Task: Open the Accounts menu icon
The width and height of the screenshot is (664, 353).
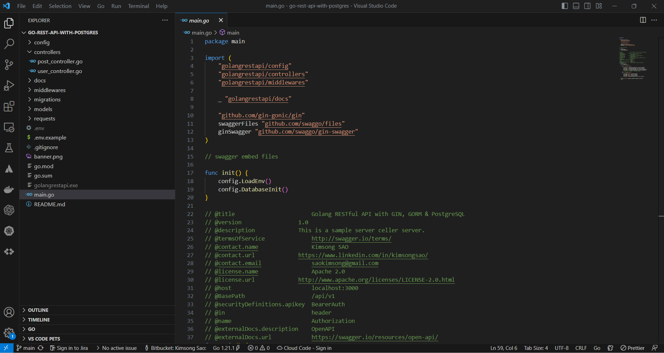Action: point(9,312)
